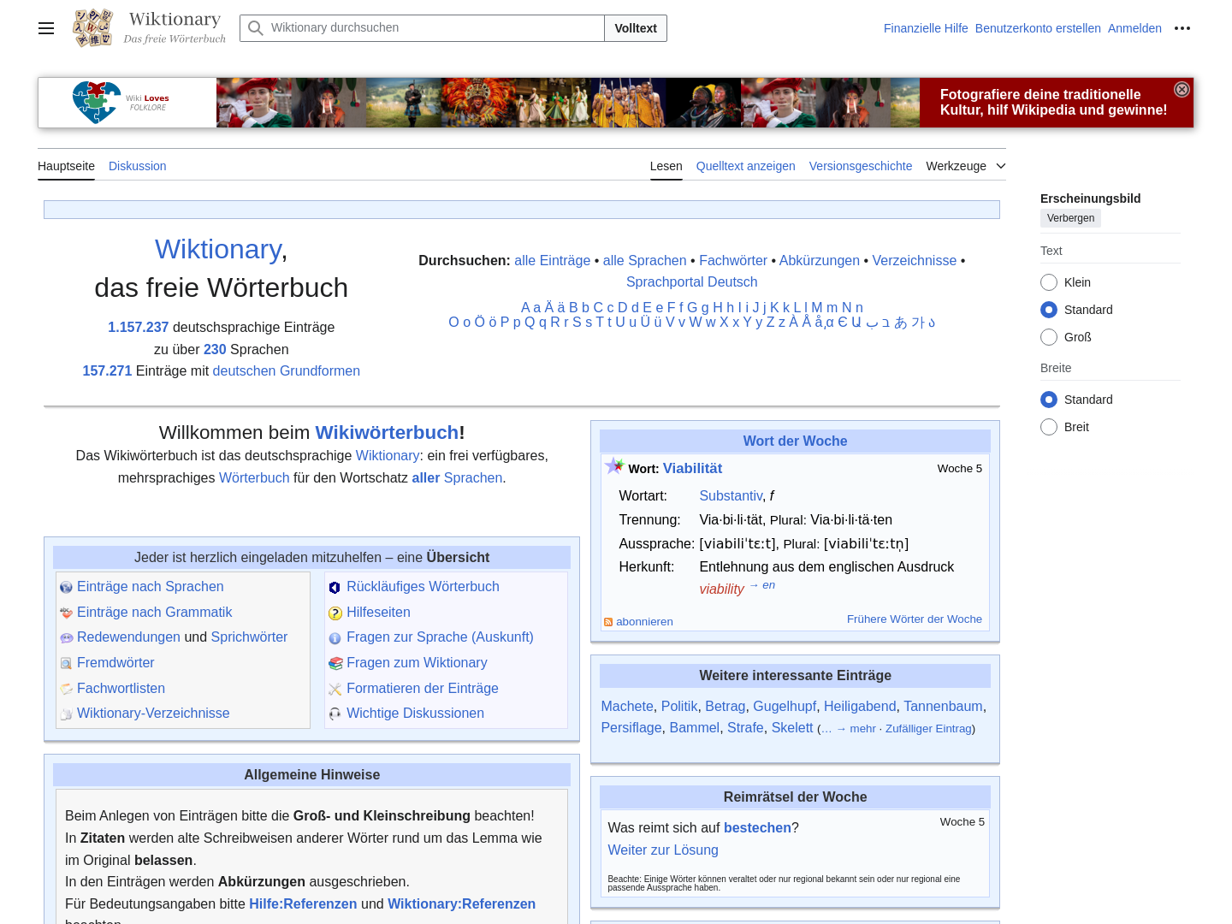1232x924 pixels.
Task: Click the search magnifier icon
Action: (x=255, y=28)
